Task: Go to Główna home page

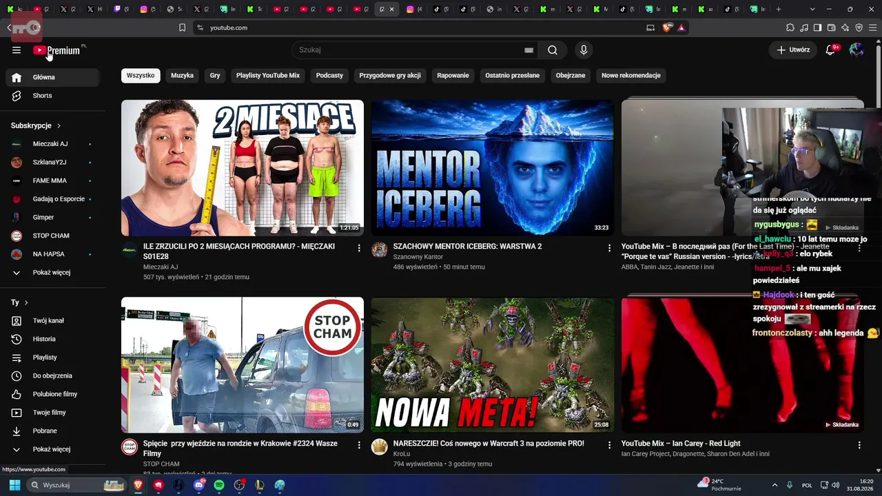Action: pos(52,77)
